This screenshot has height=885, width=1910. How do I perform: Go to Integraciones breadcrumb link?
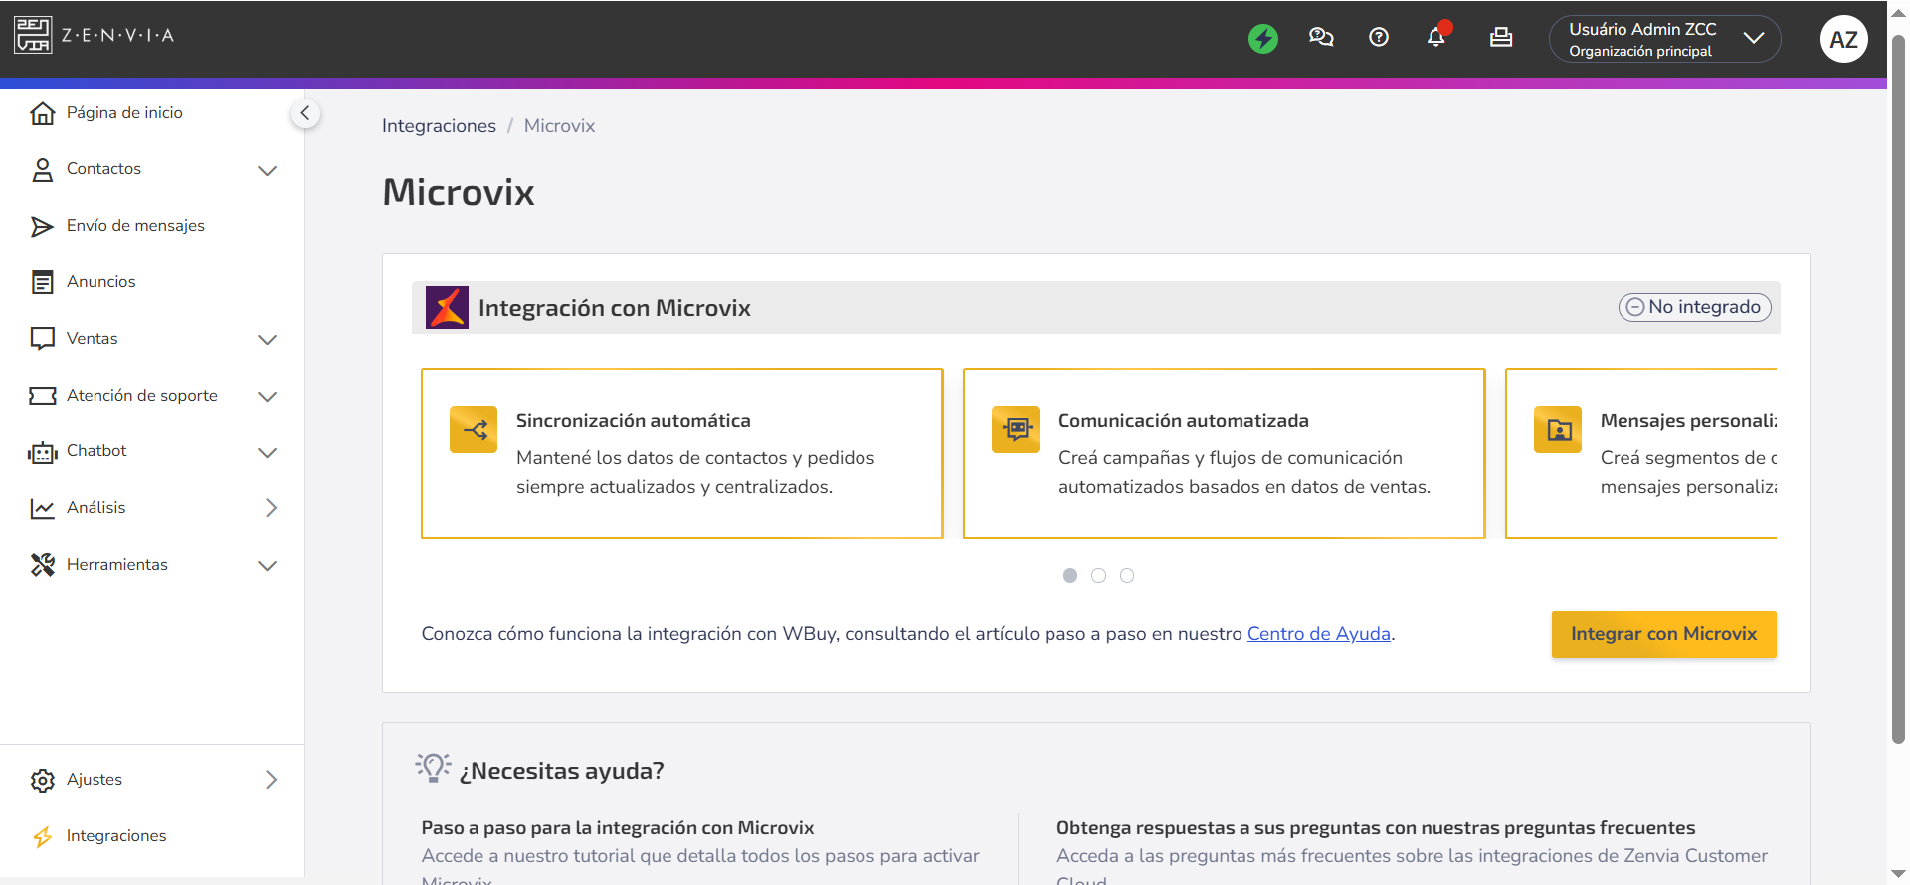[x=439, y=126]
